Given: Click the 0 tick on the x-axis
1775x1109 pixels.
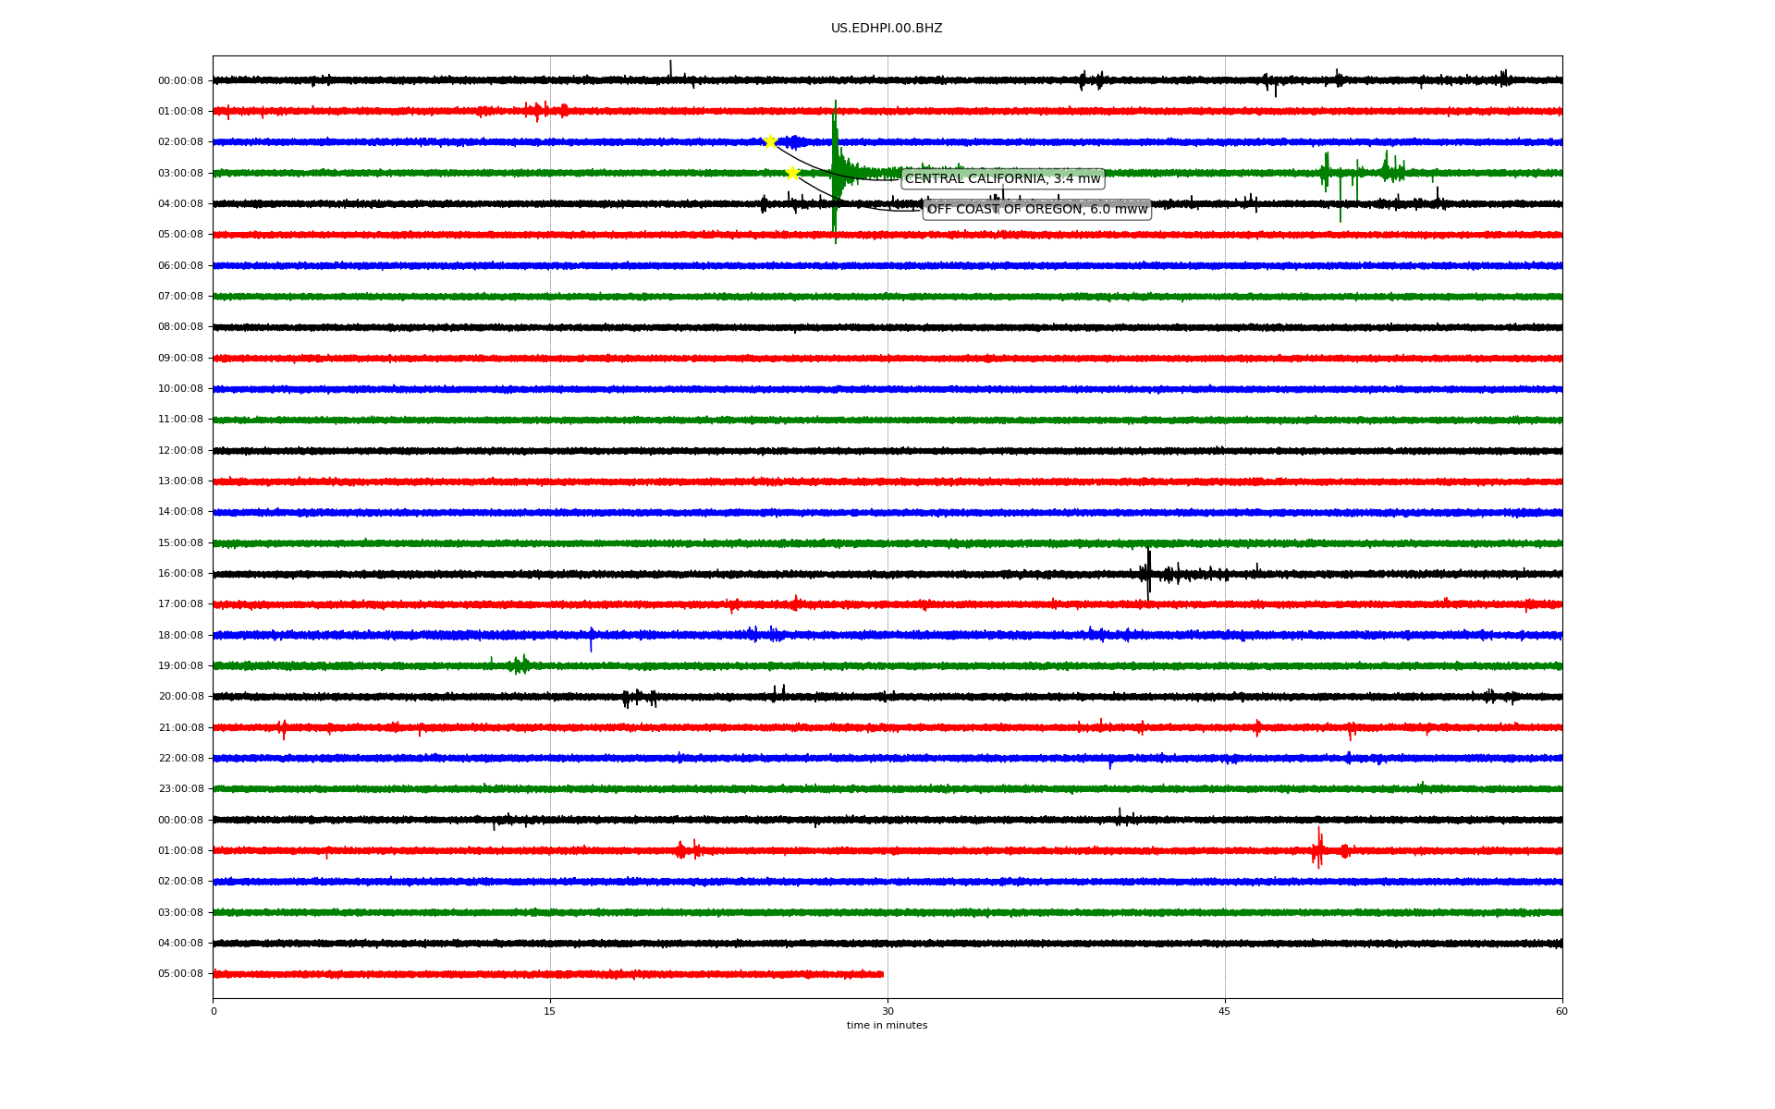Looking at the screenshot, I should (x=214, y=1011).
